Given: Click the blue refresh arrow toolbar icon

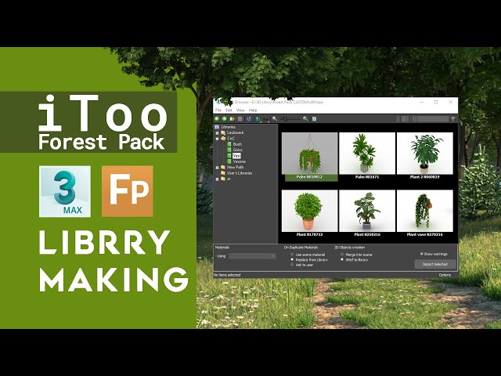Looking at the screenshot, I should point(249,118).
